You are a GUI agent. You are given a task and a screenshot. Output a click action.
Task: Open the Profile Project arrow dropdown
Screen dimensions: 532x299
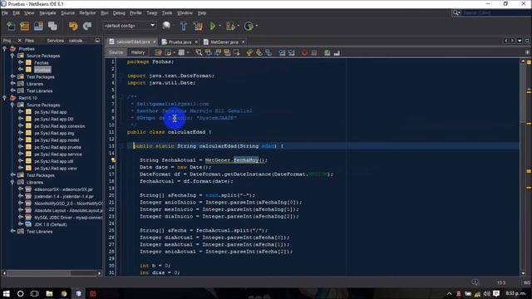257,26
